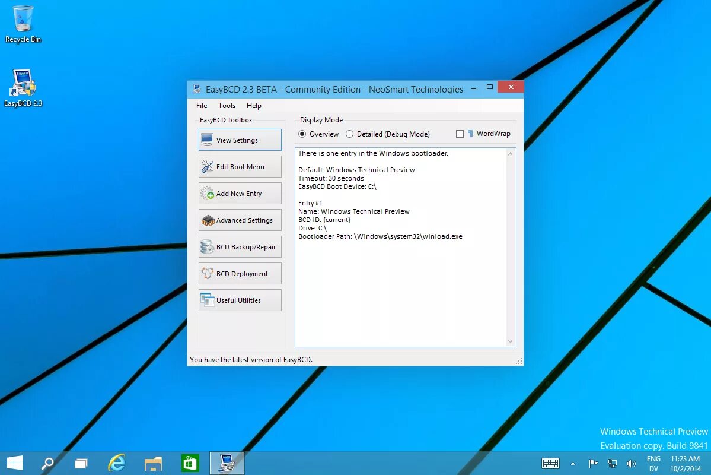Viewport: 711px width, 475px height.
Task: Enable the WordWrap checkbox
Action: click(460, 134)
